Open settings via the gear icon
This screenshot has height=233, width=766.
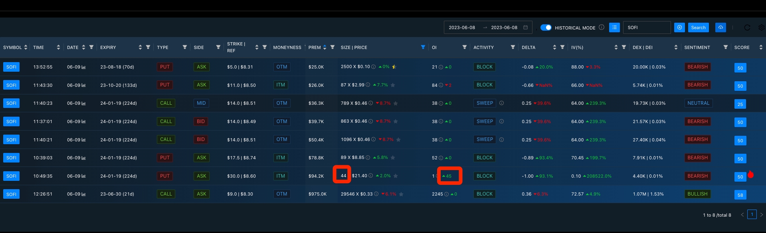pos(761,27)
